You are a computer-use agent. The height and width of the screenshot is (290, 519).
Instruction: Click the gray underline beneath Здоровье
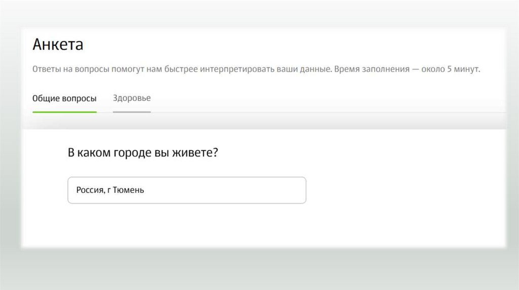[x=132, y=112]
